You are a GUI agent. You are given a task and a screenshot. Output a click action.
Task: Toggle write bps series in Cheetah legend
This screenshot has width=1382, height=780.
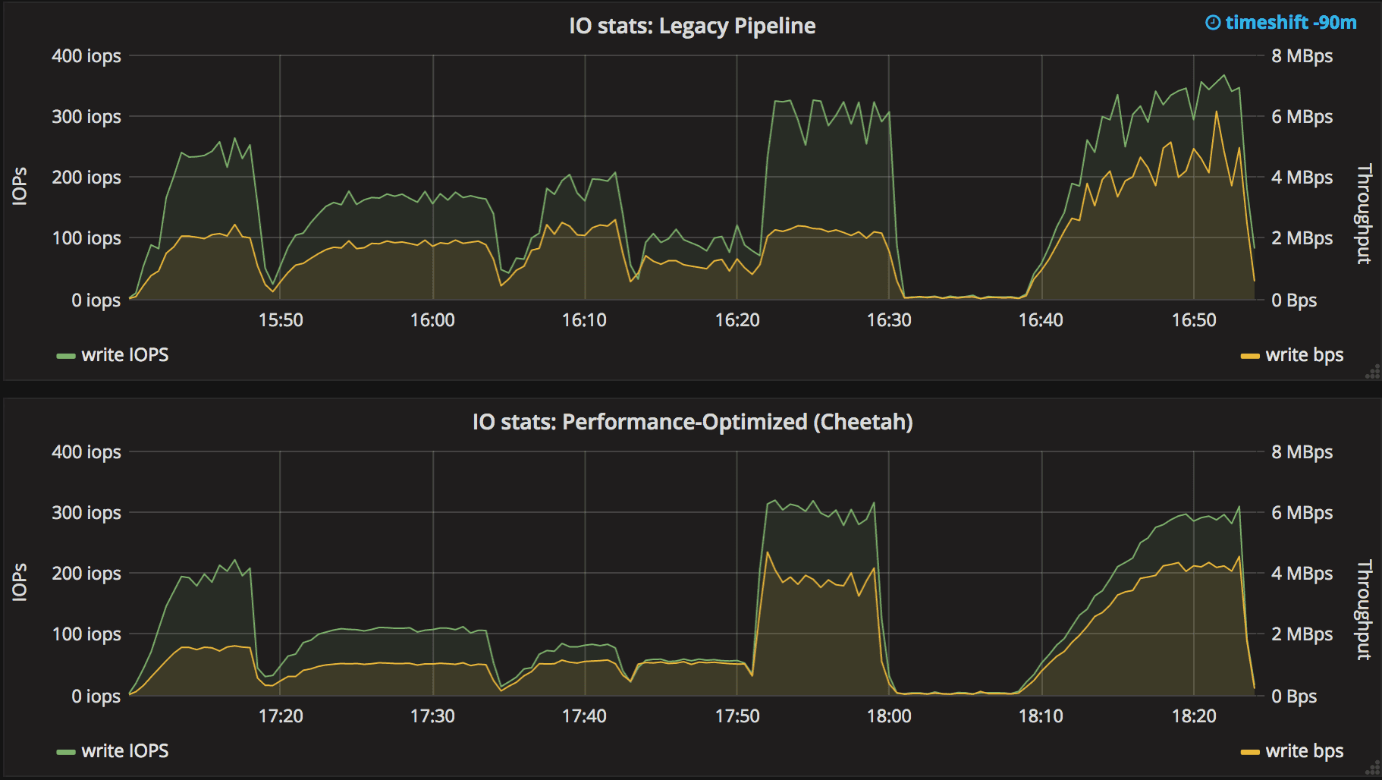tap(1304, 751)
